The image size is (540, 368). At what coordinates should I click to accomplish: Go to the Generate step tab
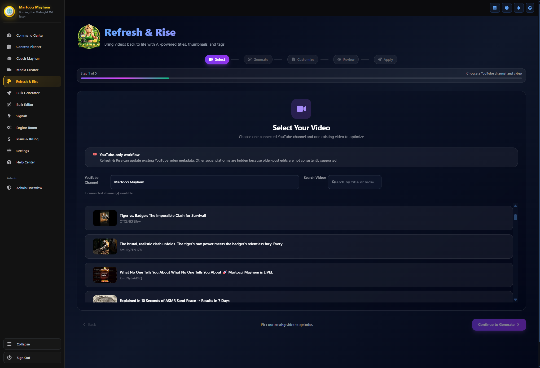tap(258, 59)
